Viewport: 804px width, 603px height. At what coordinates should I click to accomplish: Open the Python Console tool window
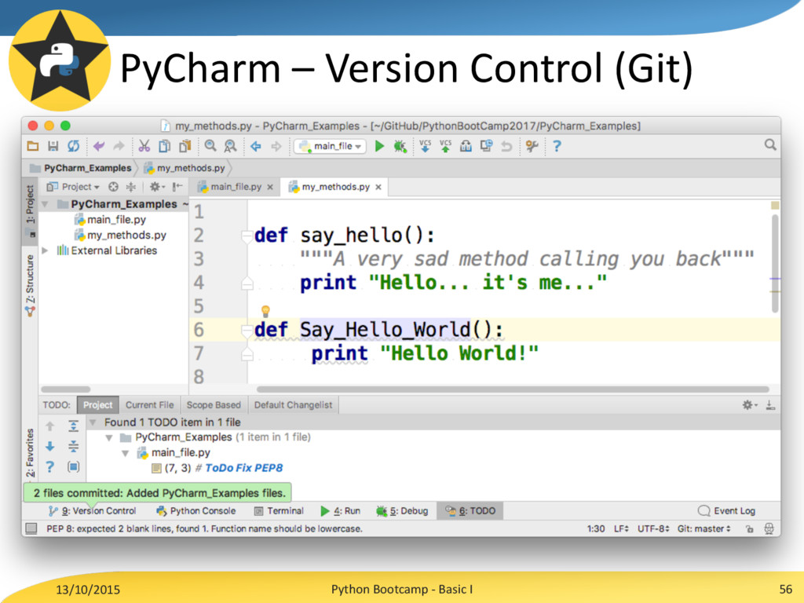tap(196, 511)
